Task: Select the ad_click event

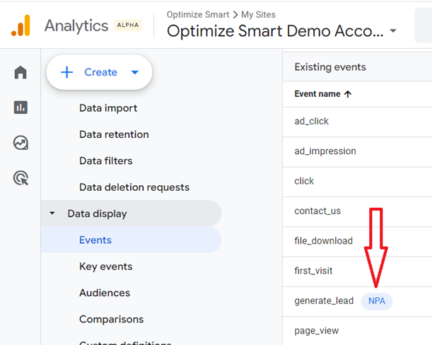Action: coord(311,122)
